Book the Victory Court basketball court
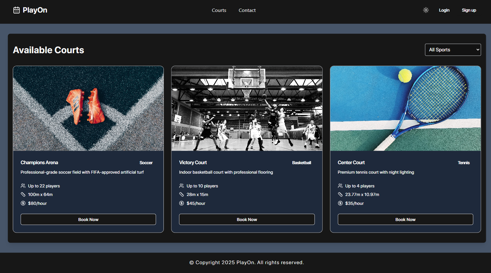The image size is (491, 273). 247,220
